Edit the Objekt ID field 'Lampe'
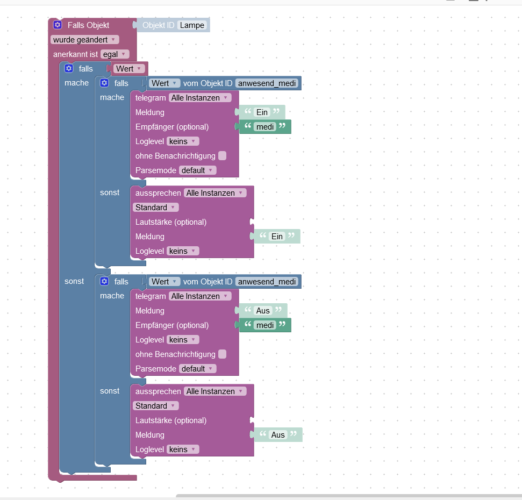Image resolution: width=522 pixels, height=500 pixels. 192,25
